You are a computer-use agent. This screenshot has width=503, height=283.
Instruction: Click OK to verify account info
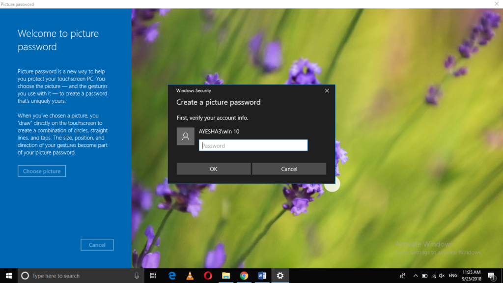click(214, 169)
